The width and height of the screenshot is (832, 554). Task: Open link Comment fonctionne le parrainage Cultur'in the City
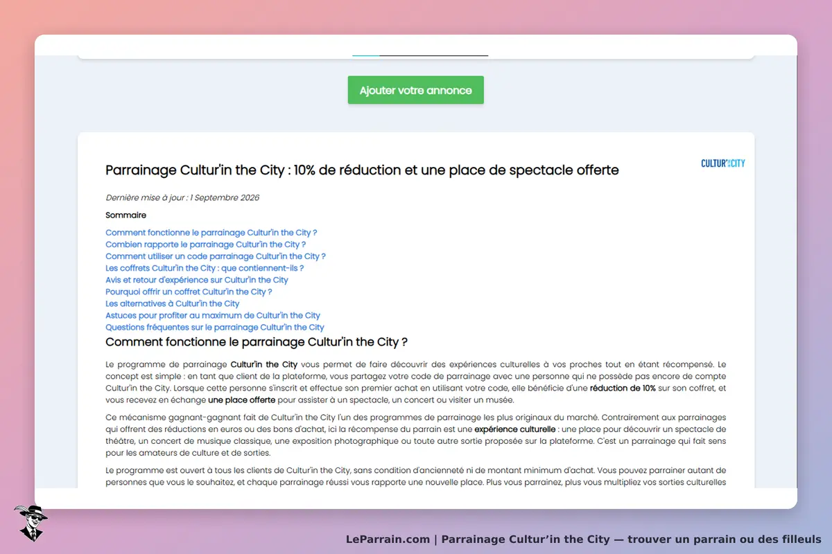211,233
